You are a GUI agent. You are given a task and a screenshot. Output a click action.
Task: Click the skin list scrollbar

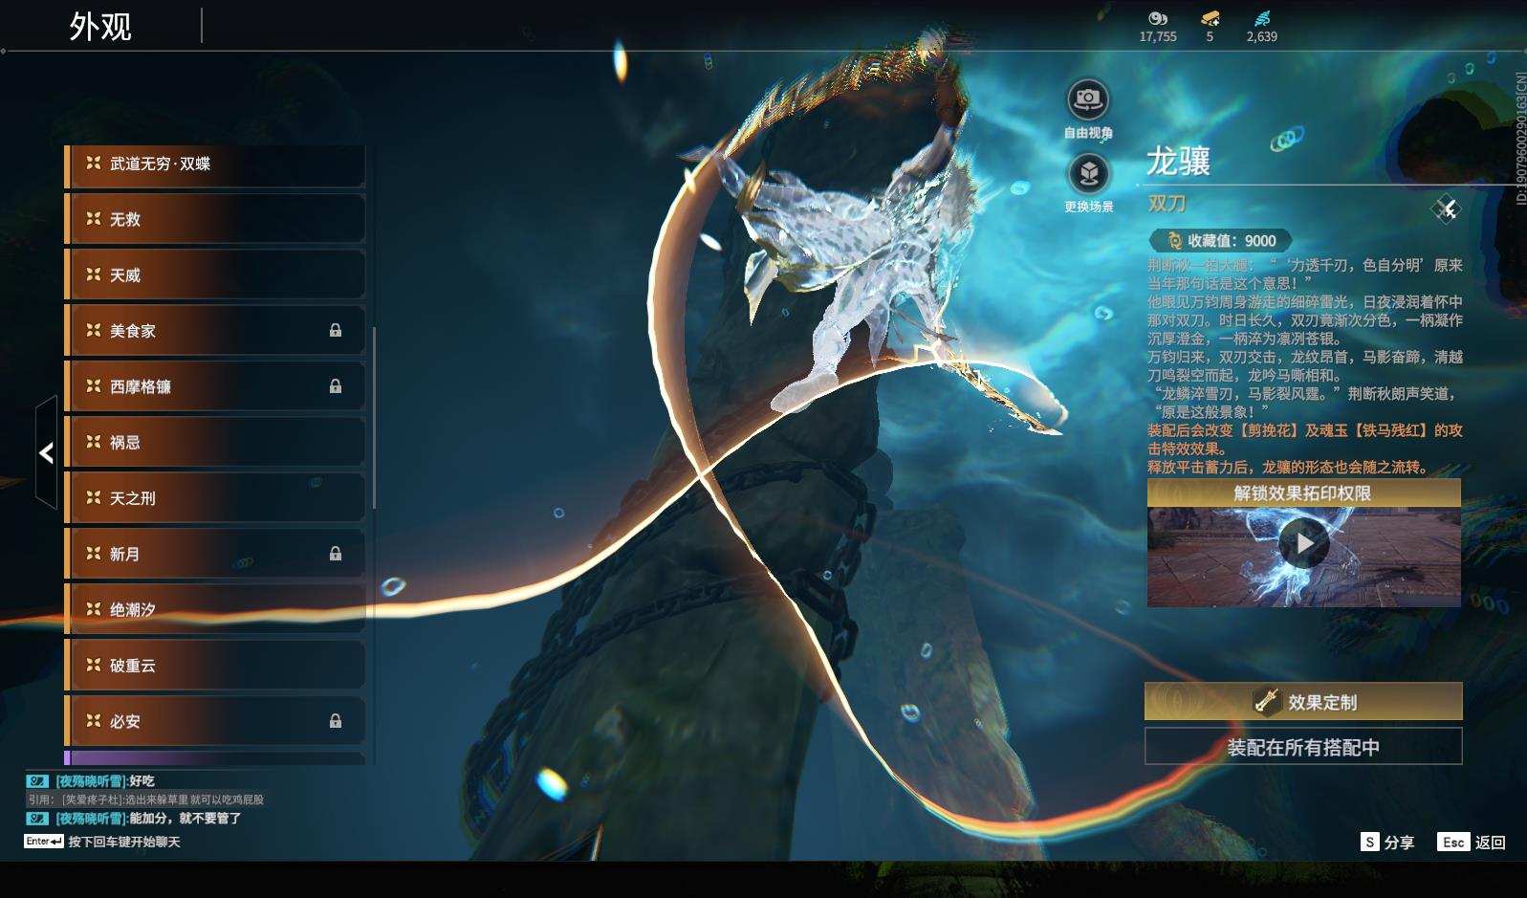tap(374, 418)
